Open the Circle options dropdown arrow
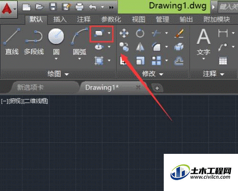238x191 pixels. tap(56, 59)
